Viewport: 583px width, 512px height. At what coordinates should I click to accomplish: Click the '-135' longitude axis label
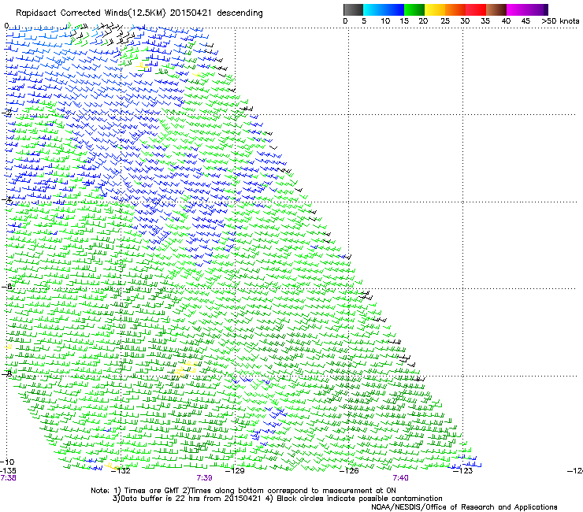8,471
